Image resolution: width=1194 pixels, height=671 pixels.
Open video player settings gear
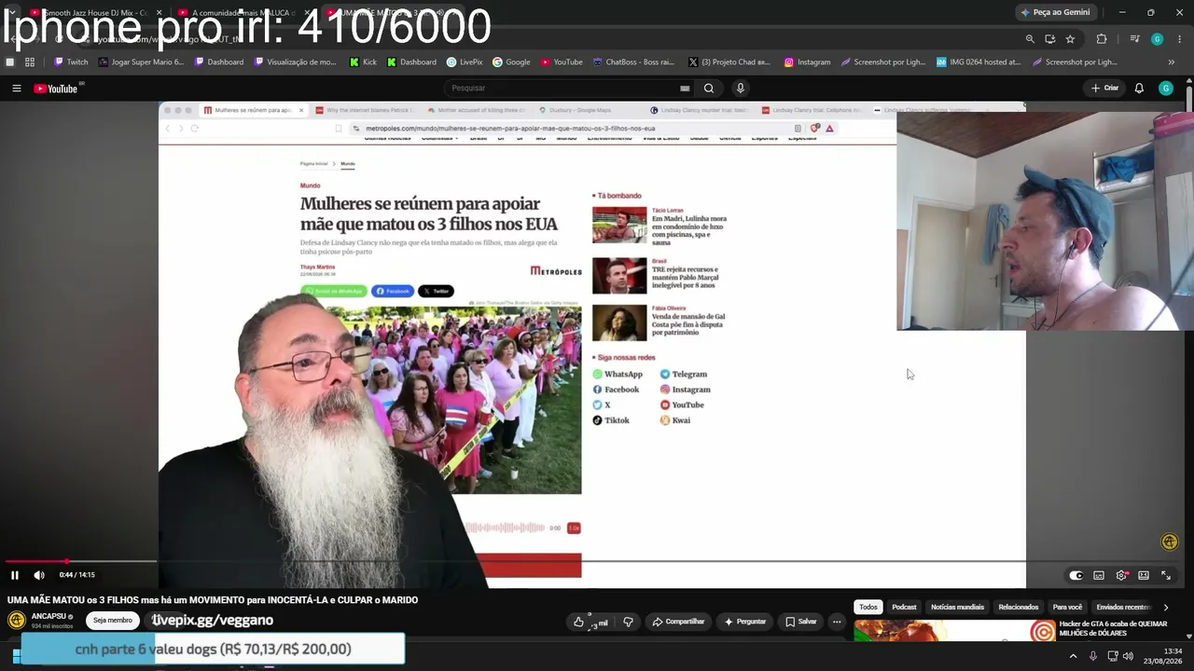(x=1121, y=576)
